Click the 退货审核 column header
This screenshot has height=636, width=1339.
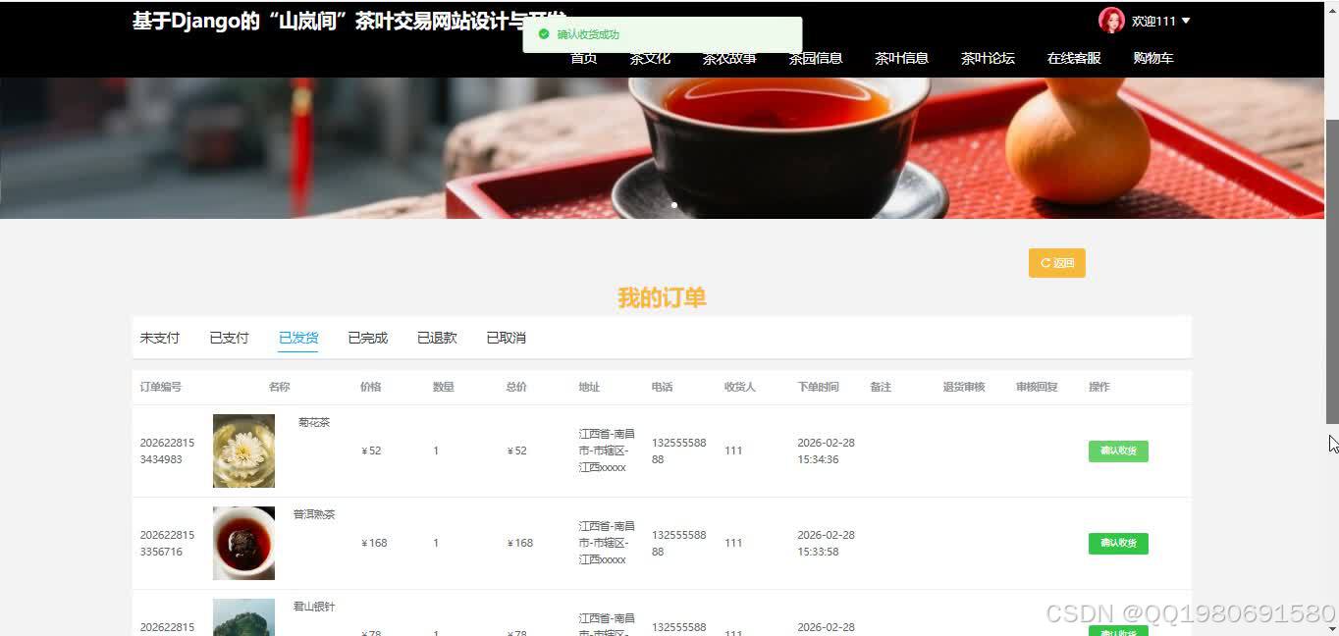tap(964, 387)
